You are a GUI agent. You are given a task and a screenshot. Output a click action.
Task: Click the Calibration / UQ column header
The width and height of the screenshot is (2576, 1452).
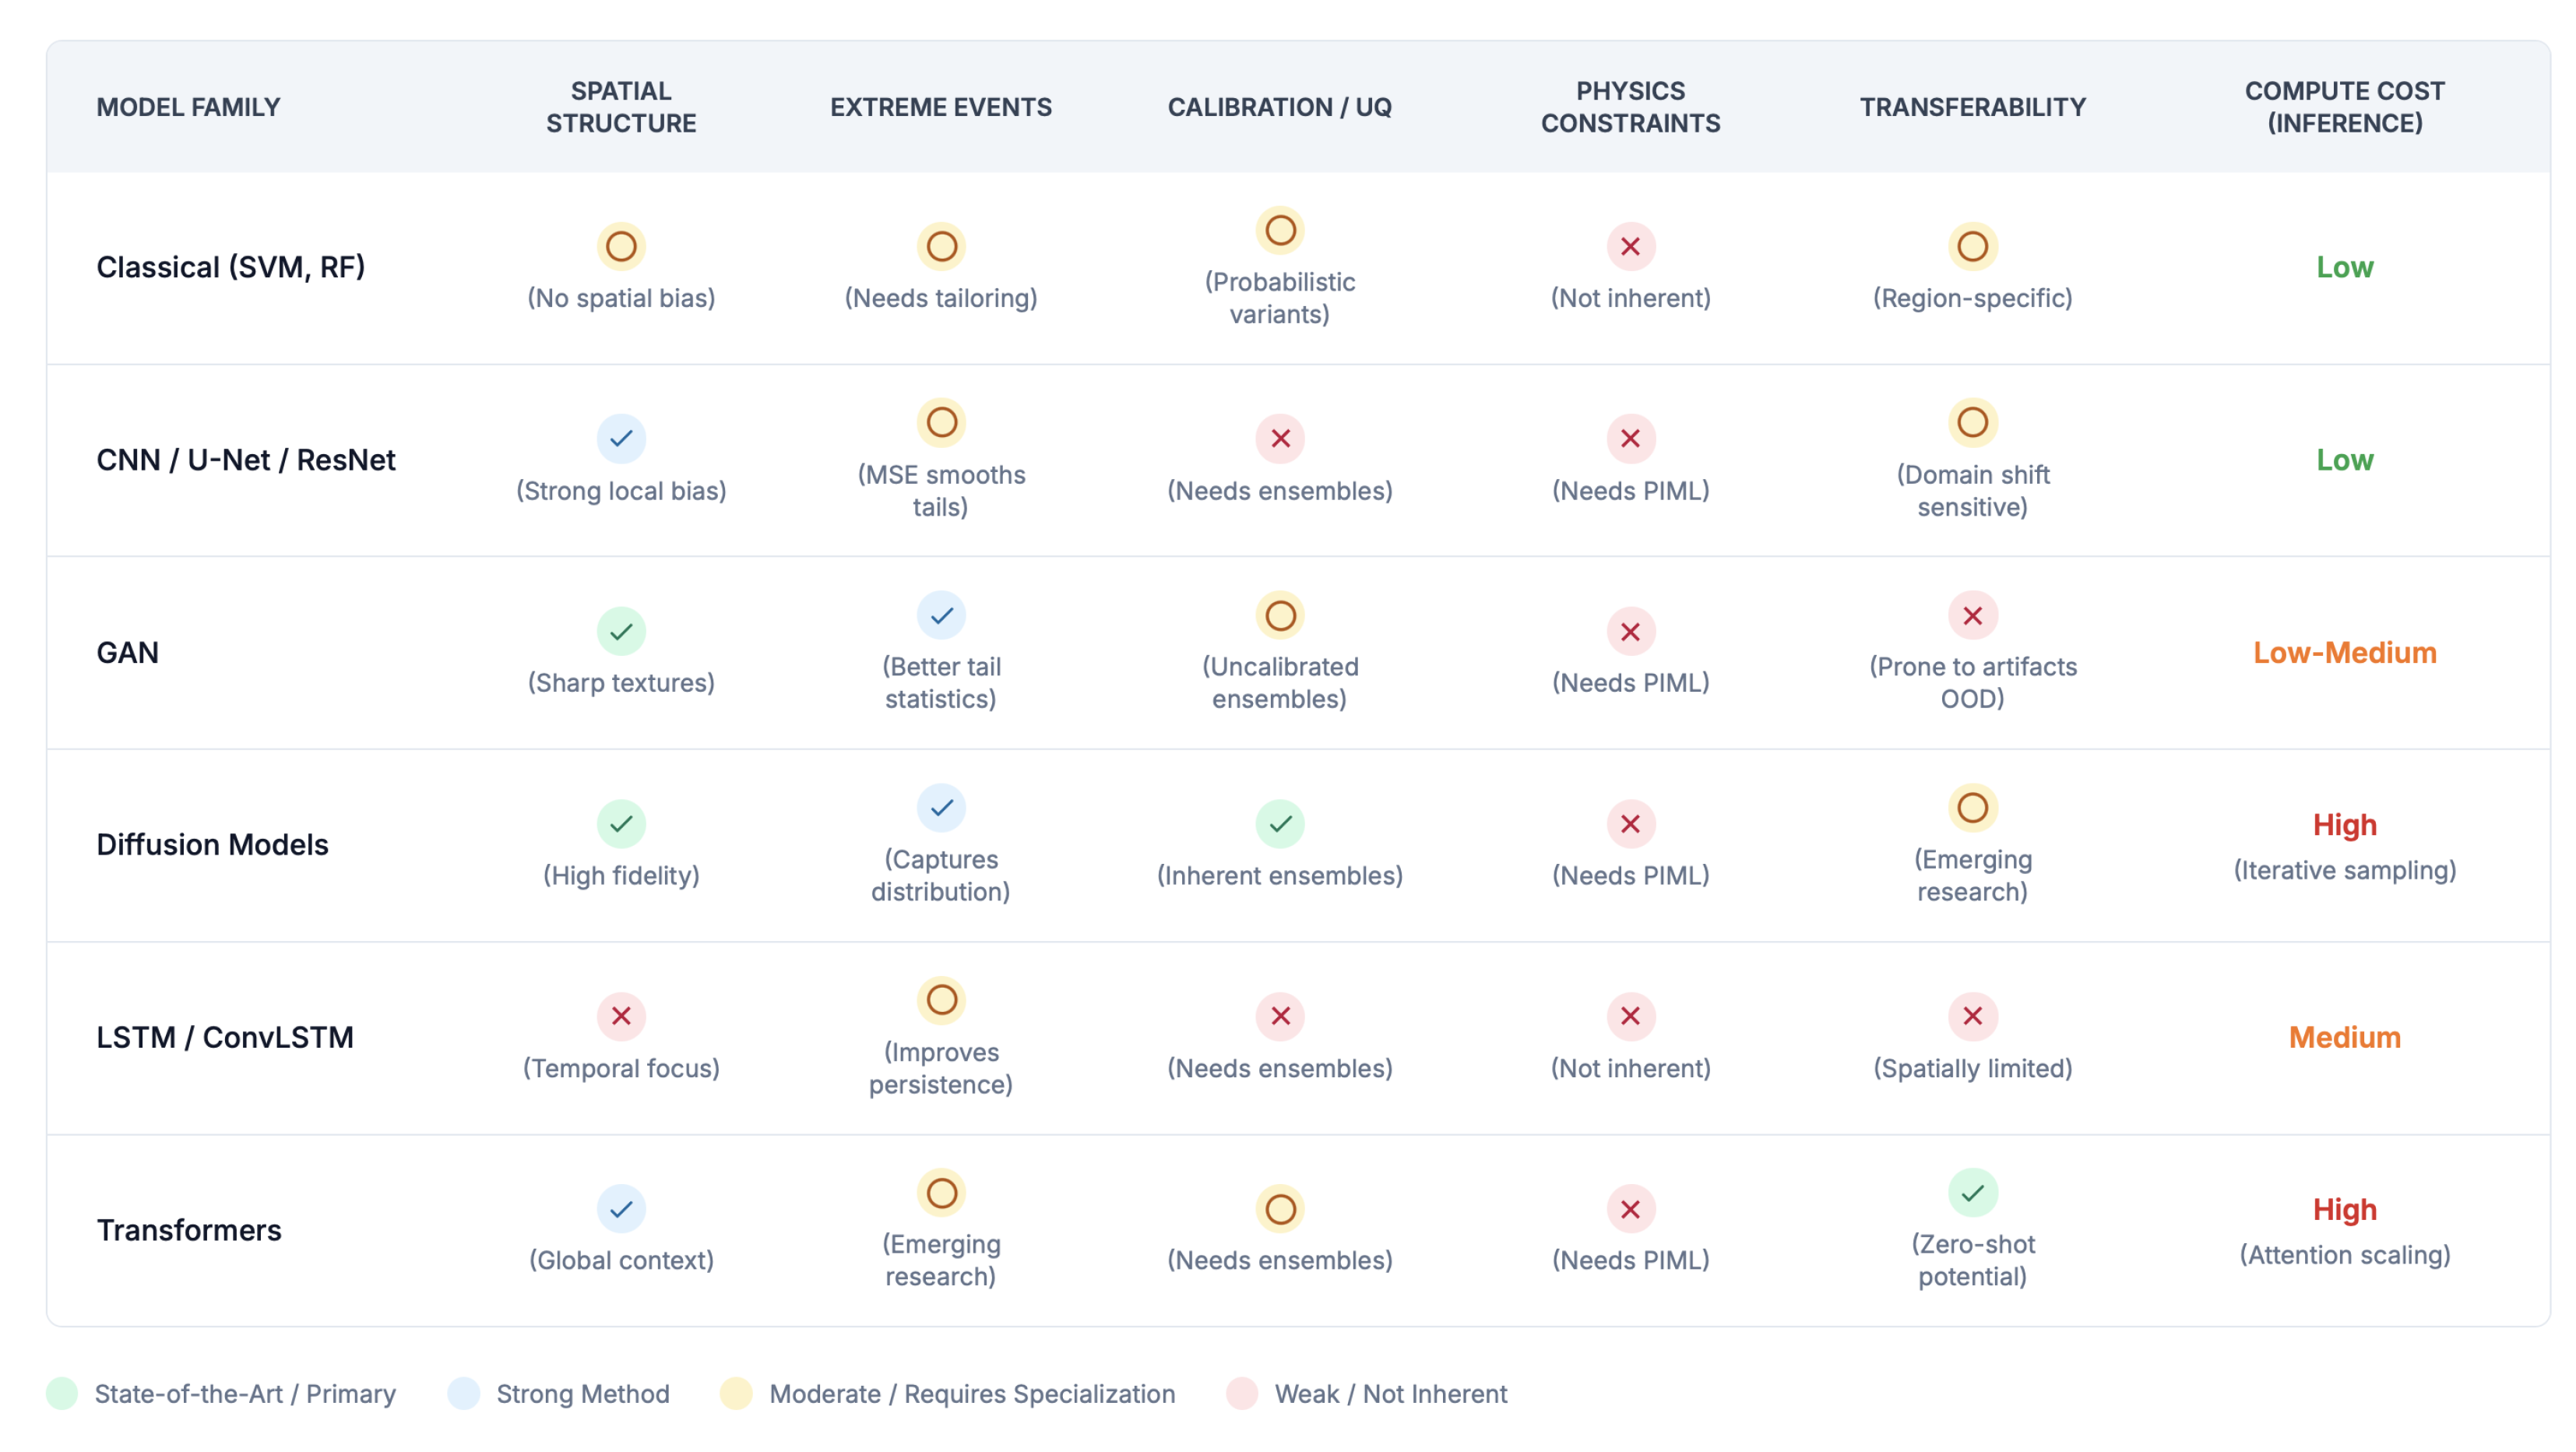1279,107
